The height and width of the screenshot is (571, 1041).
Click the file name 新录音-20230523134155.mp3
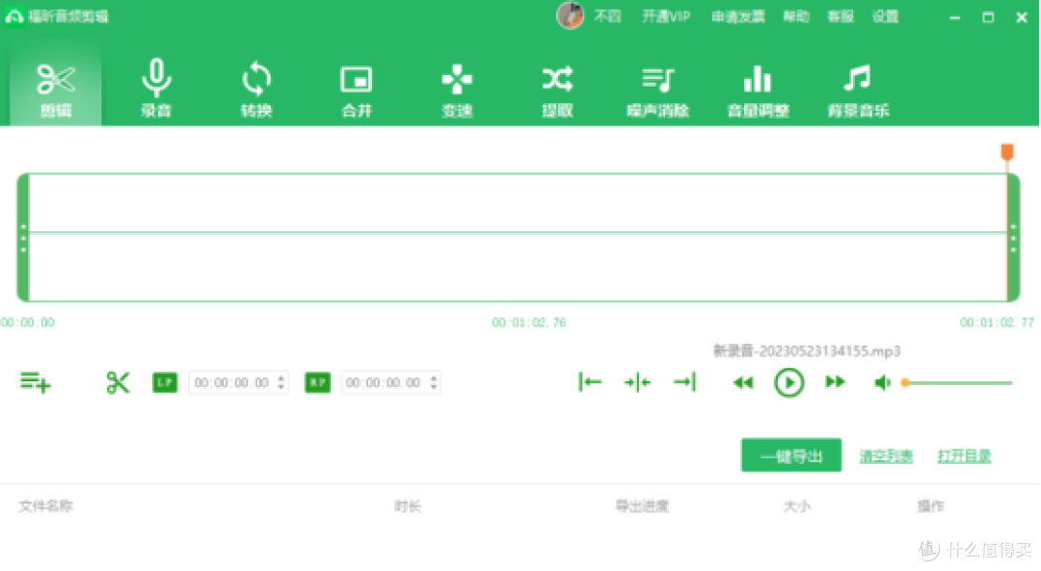click(x=807, y=350)
